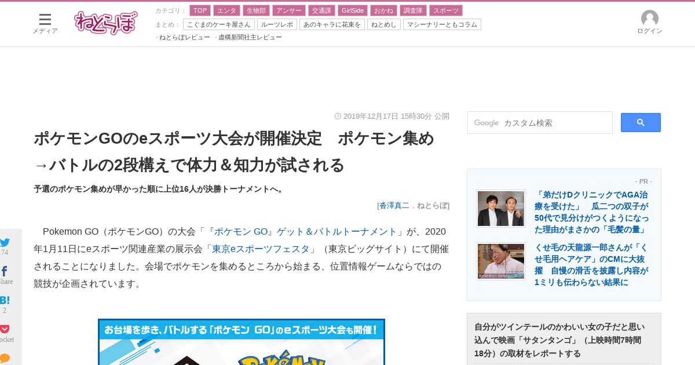Select the スポーツ category tab

tap(446, 10)
